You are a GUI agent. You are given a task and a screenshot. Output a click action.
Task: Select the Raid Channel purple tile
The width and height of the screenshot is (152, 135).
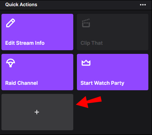click(37, 72)
